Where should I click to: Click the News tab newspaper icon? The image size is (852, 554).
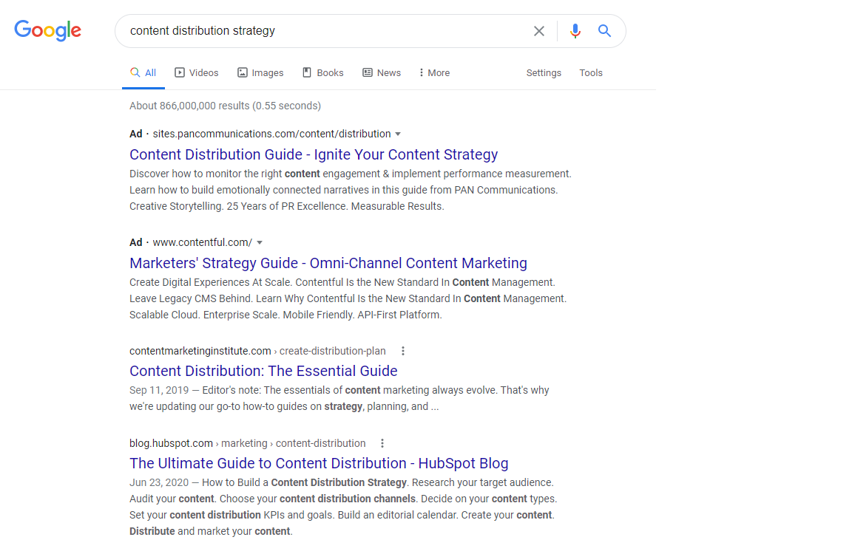tap(368, 72)
